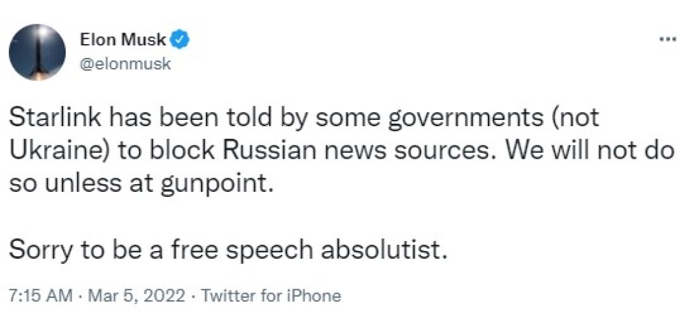Viewport: 694px width, 318px height.
Task: Open the Elon Musk display name
Action: pos(123,40)
